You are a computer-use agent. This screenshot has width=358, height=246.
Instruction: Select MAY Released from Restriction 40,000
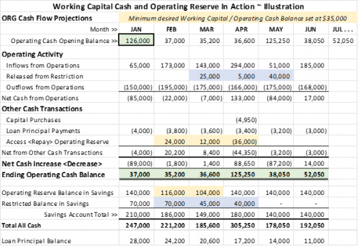click(276, 76)
